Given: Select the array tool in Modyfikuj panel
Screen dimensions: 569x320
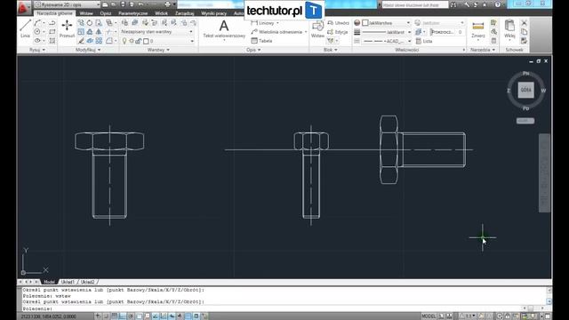Looking at the screenshot, I should [99, 41].
